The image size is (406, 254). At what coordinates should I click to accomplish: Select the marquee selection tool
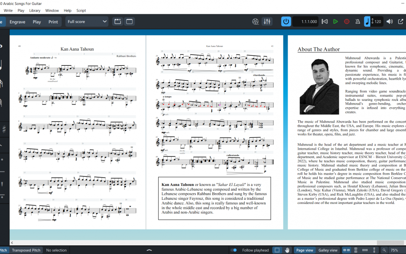(x=277, y=250)
